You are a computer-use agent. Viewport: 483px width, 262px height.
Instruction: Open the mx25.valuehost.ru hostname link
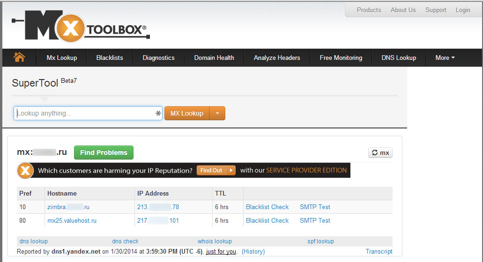pos(72,220)
